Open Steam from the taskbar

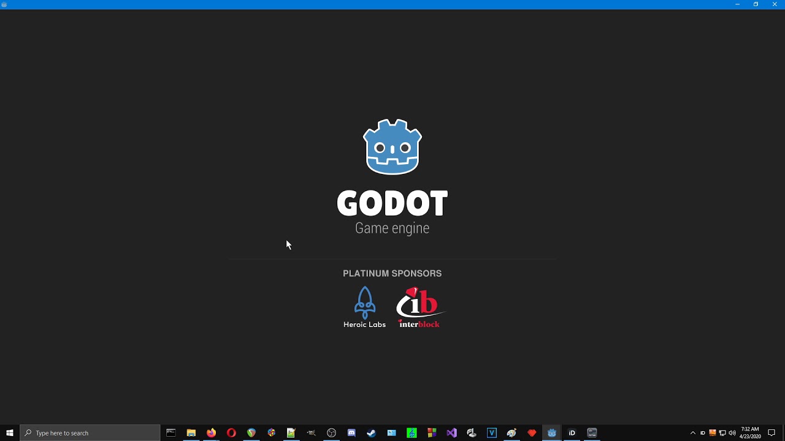(372, 433)
